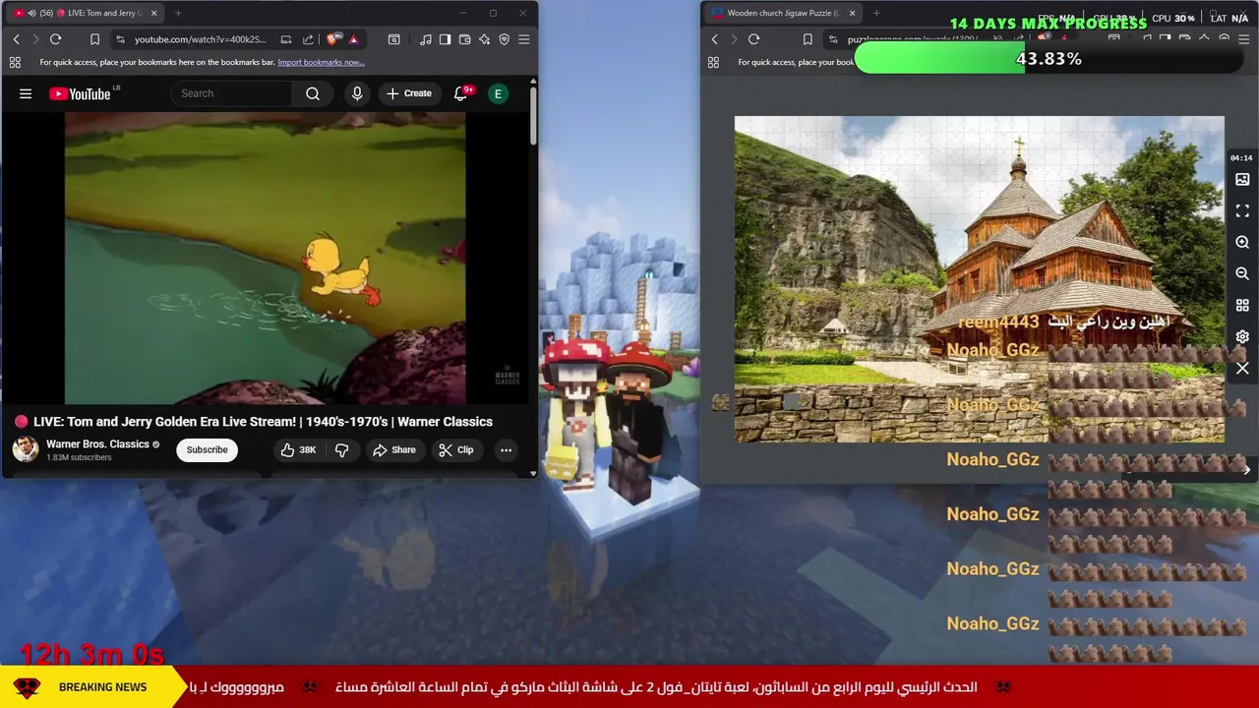The height and width of the screenshot is (708, 1259).
Task: Select the Wooden church Jigsaw Puzzle tab
Action: (782, 13)
